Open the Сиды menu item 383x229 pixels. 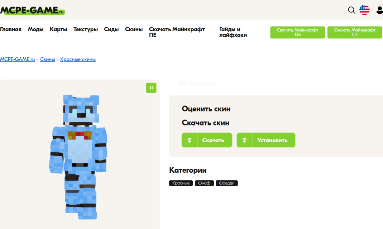coord(111,29)
